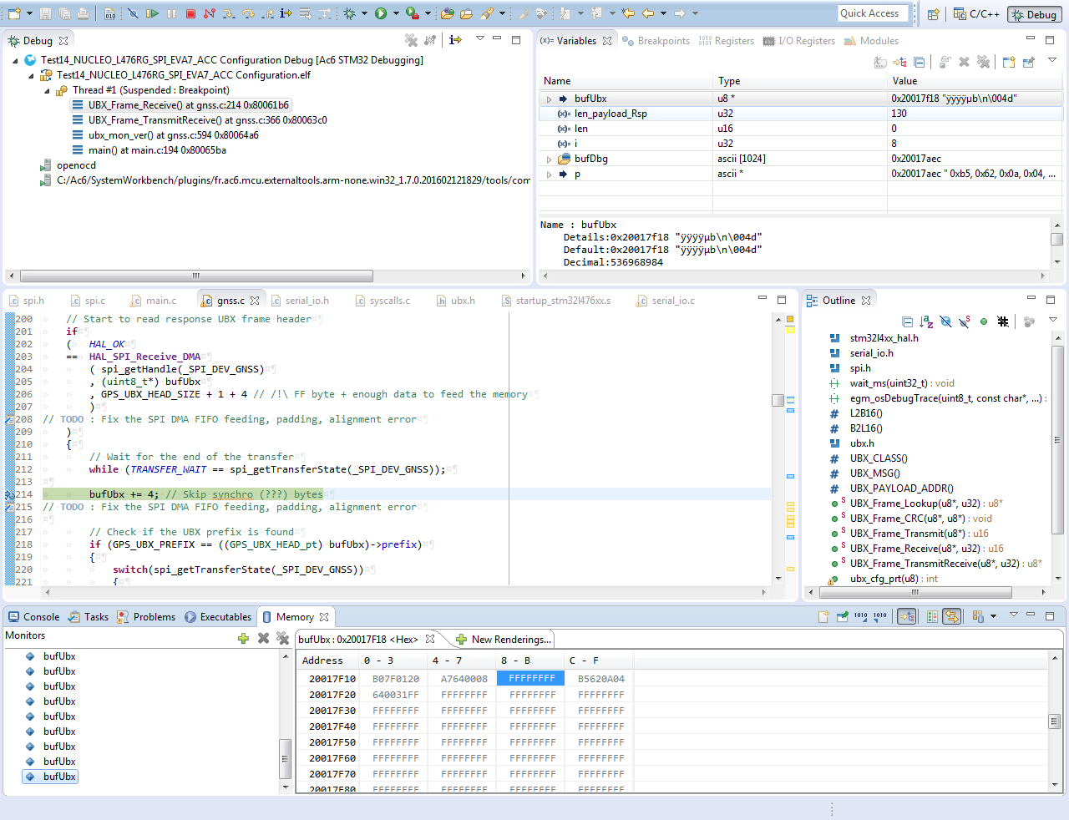1069x820 pixels.
Task: Open the main.c editor tab
Action: (154, 301)
